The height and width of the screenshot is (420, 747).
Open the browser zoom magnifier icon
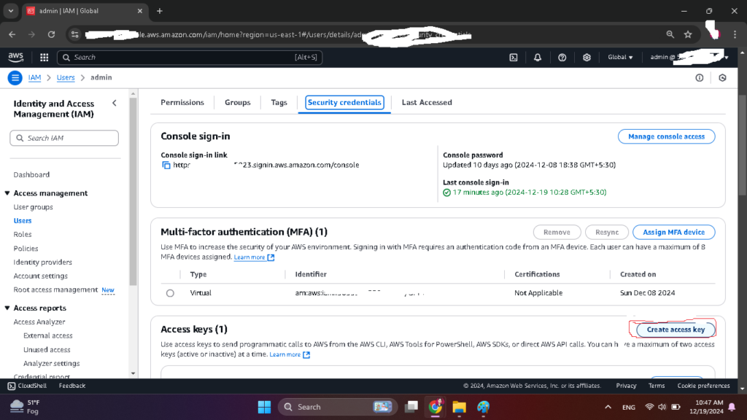click(x=670, y=34)
